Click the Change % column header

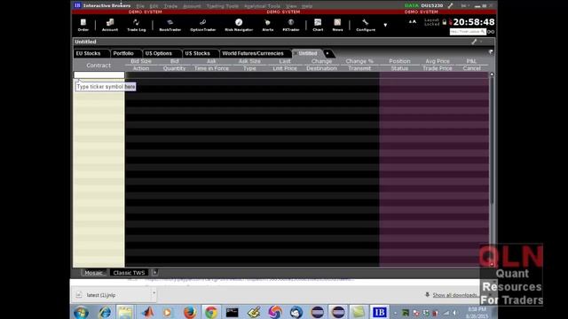(x=359, y=61)
